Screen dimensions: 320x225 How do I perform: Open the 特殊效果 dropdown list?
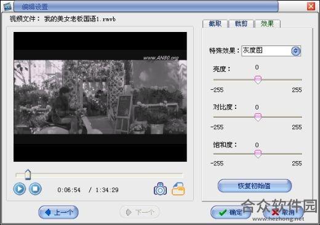295,51
